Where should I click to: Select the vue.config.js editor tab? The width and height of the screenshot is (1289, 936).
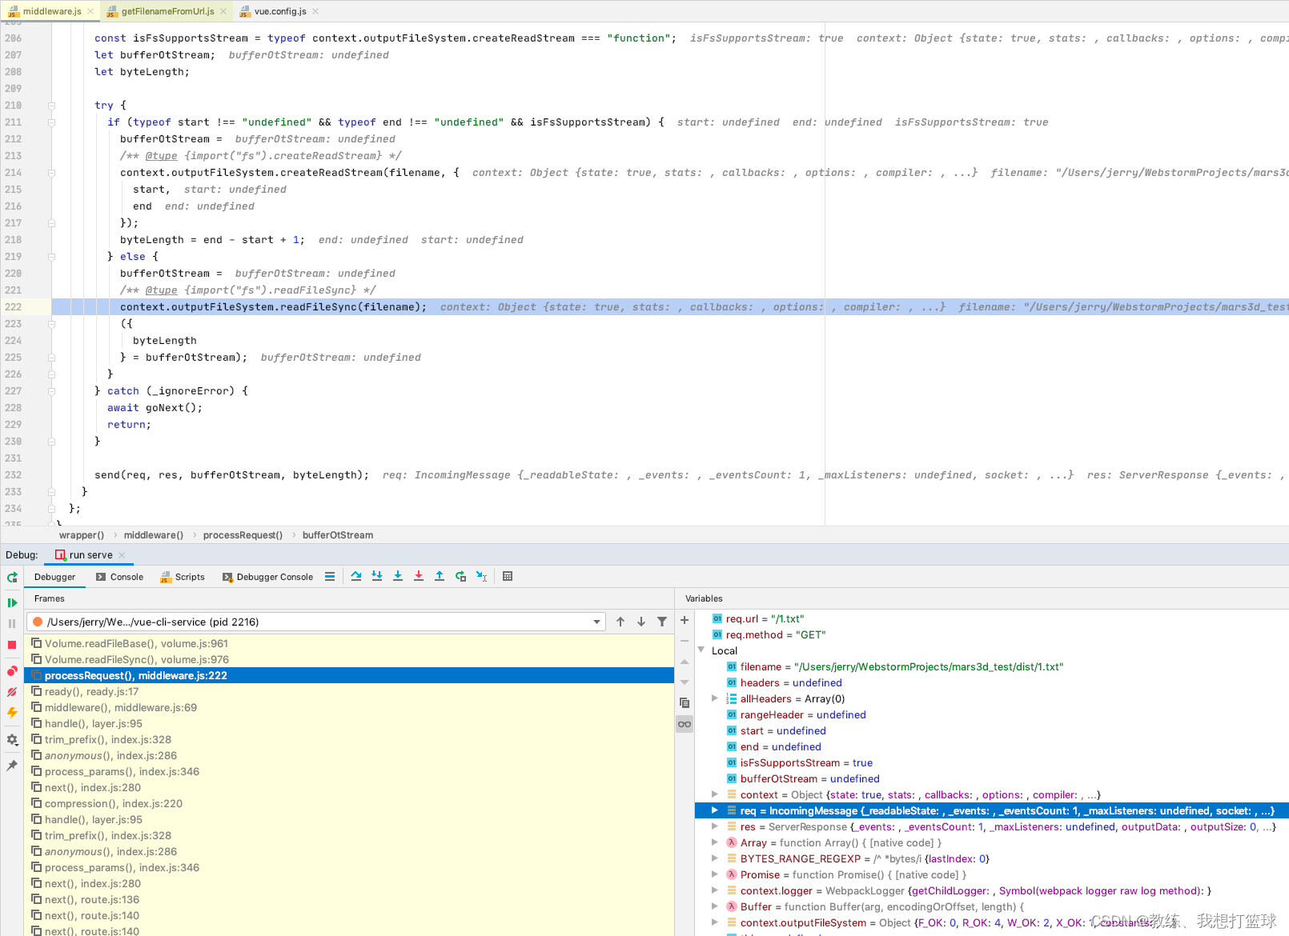tap(280, 11)
